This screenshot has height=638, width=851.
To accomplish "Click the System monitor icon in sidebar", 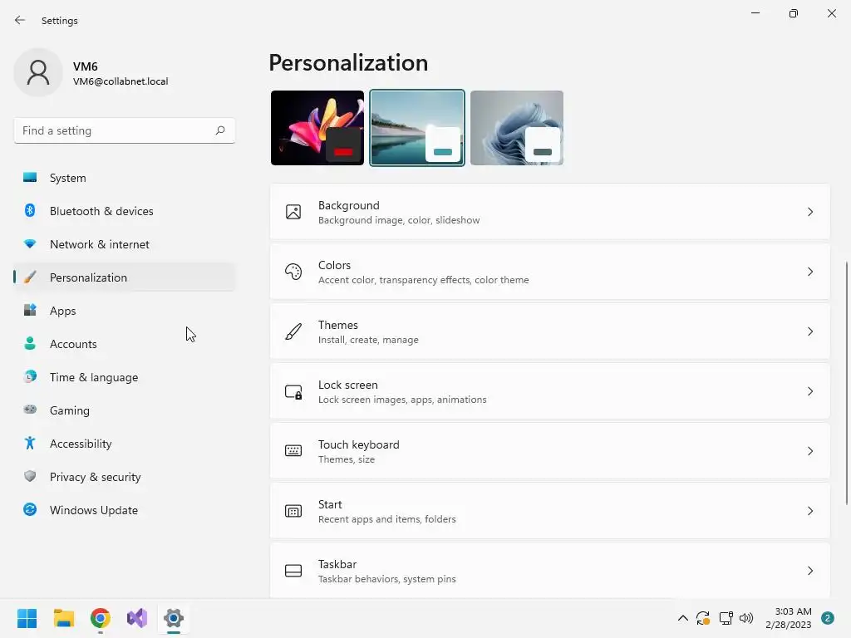I will pos(30,178).
